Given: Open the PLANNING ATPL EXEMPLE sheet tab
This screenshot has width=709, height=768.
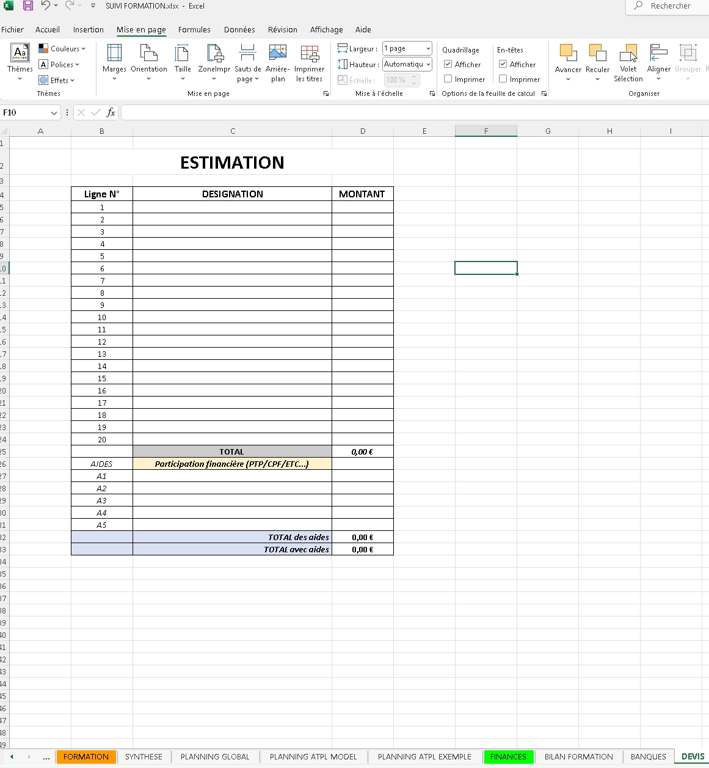Looking at the screenshot, I should tap(424, 756).
